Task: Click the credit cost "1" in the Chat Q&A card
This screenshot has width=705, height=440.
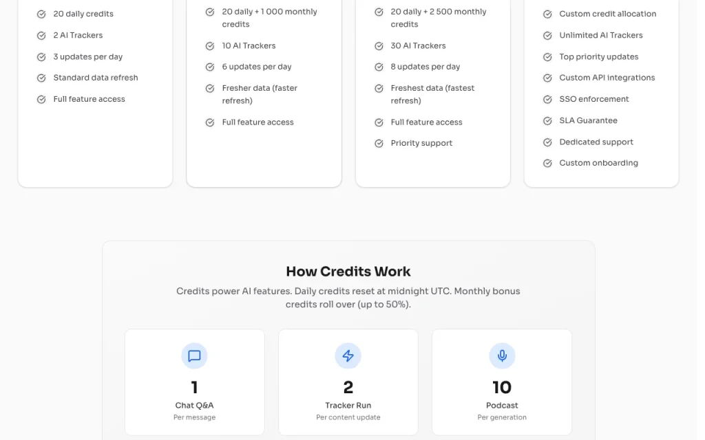Action: (194, 388)
